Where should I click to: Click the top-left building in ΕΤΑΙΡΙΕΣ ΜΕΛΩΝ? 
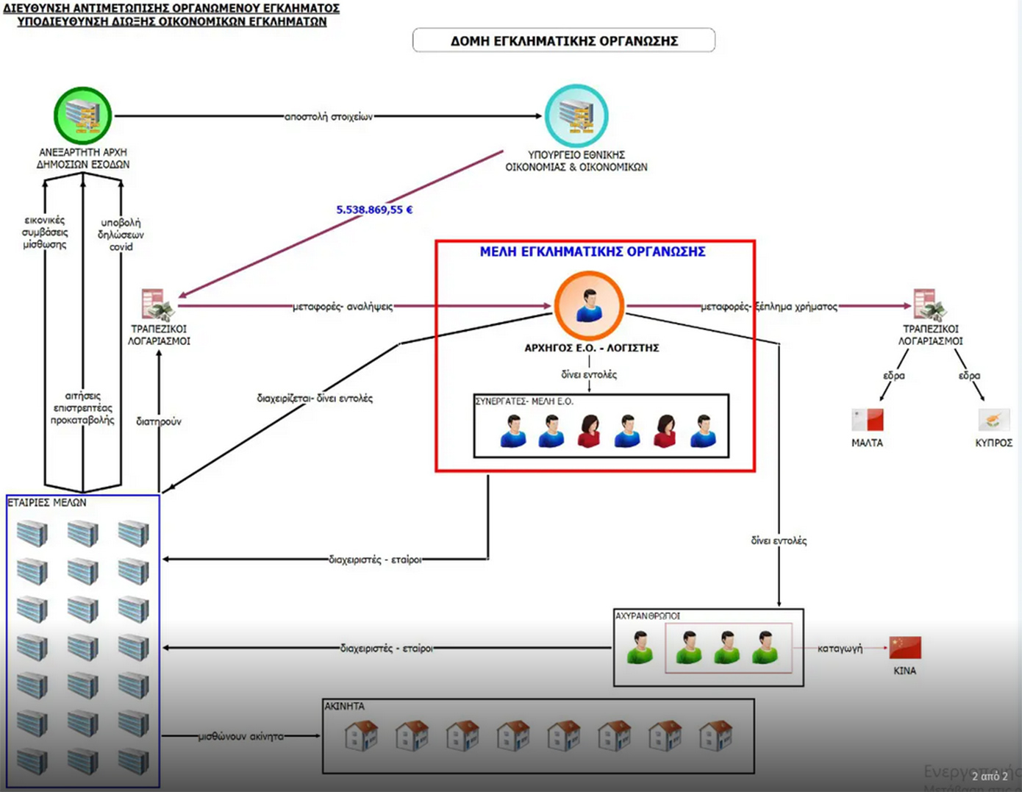(32, 533)
